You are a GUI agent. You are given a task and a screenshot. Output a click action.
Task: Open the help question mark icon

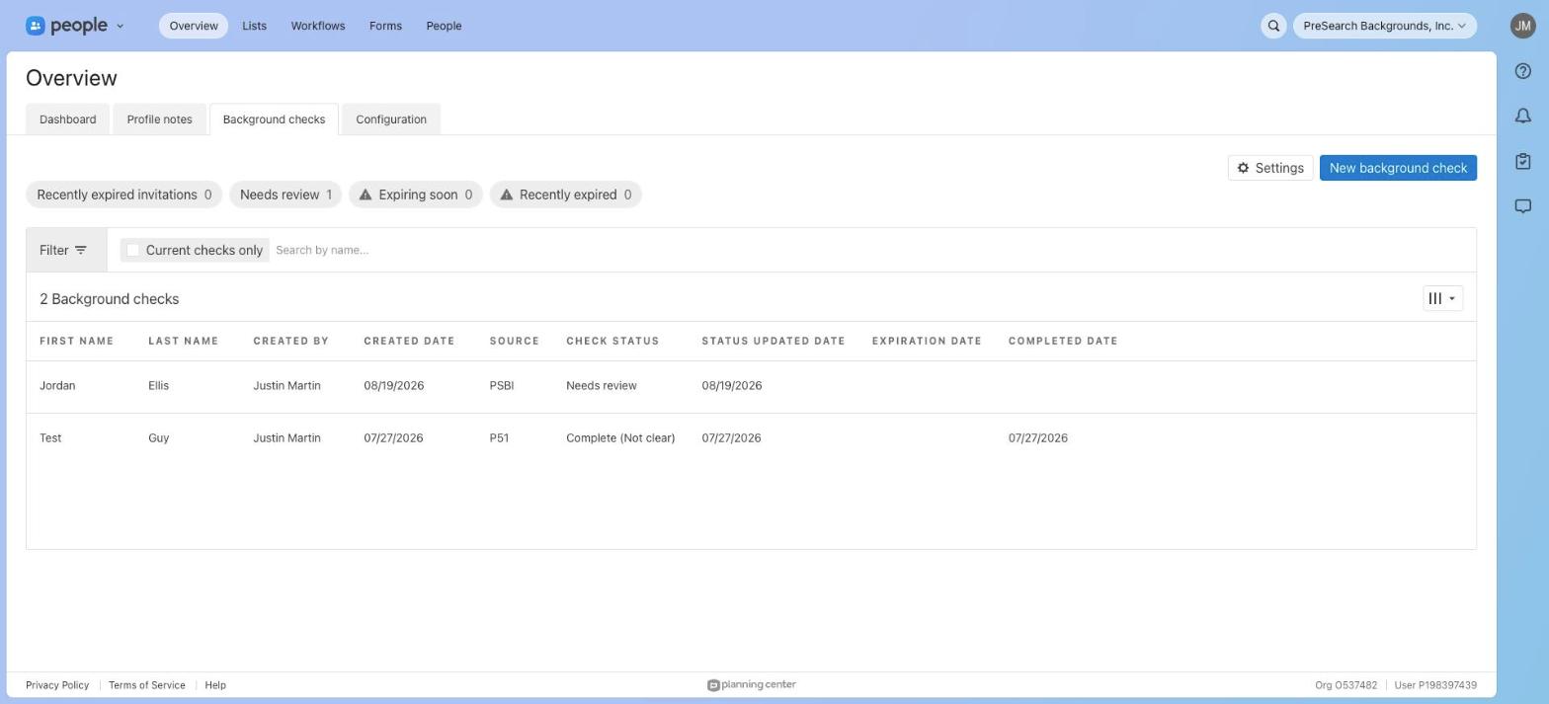point(1522,71)
